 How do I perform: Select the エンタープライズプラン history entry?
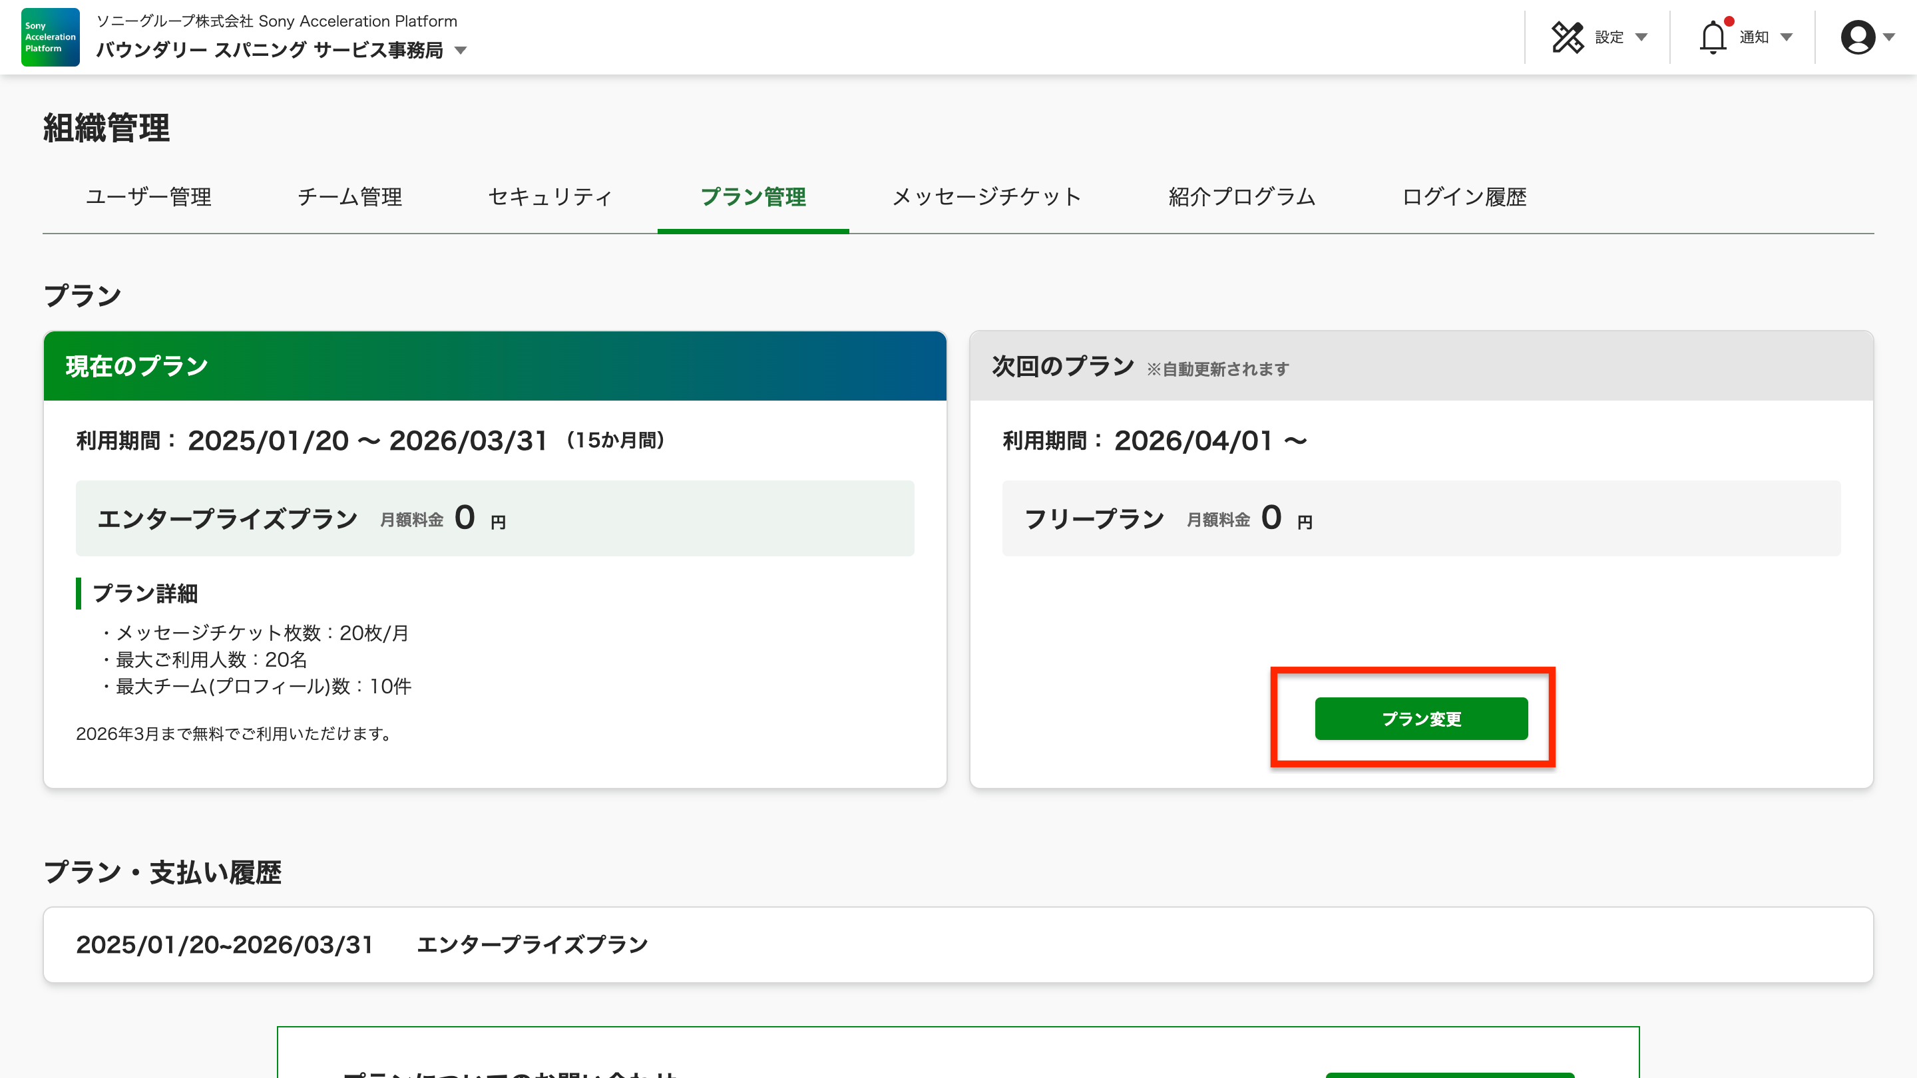(x=532, y=944)
